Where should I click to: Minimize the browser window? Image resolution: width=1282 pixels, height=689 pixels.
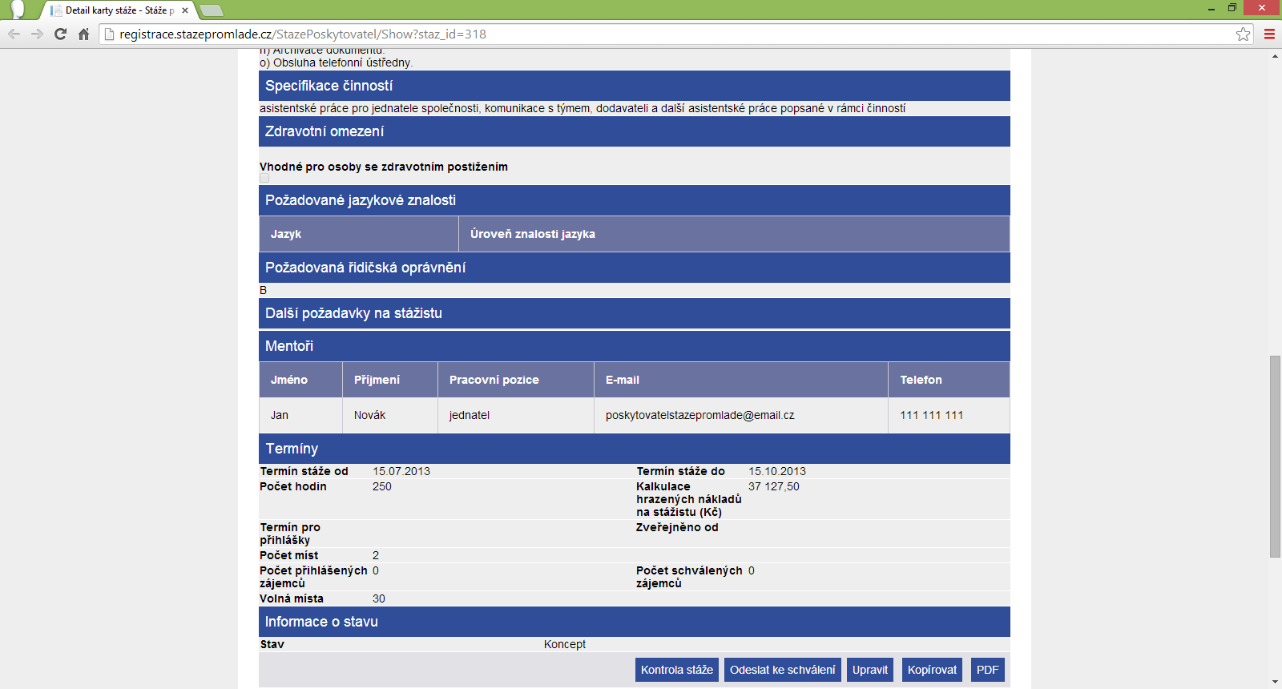1211,8
